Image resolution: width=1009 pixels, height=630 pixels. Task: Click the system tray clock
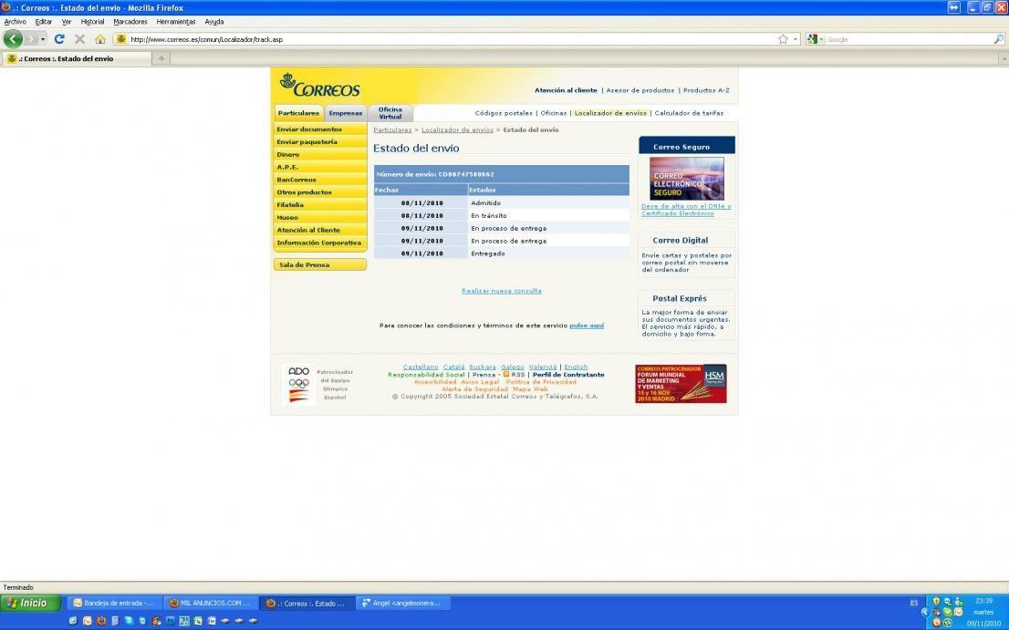(x=983, y=612)
